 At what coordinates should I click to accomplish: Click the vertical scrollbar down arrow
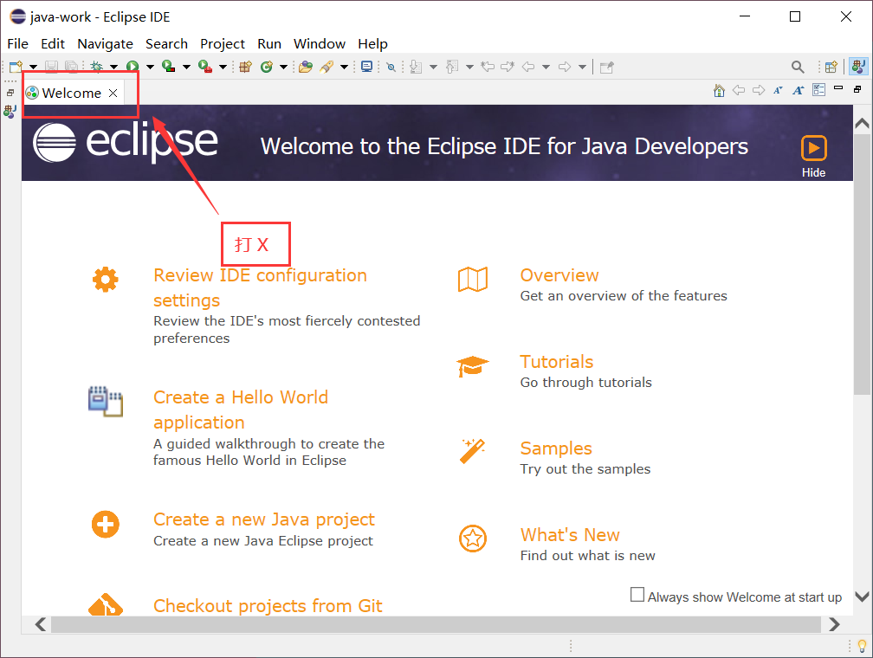[x=862, y=597]
